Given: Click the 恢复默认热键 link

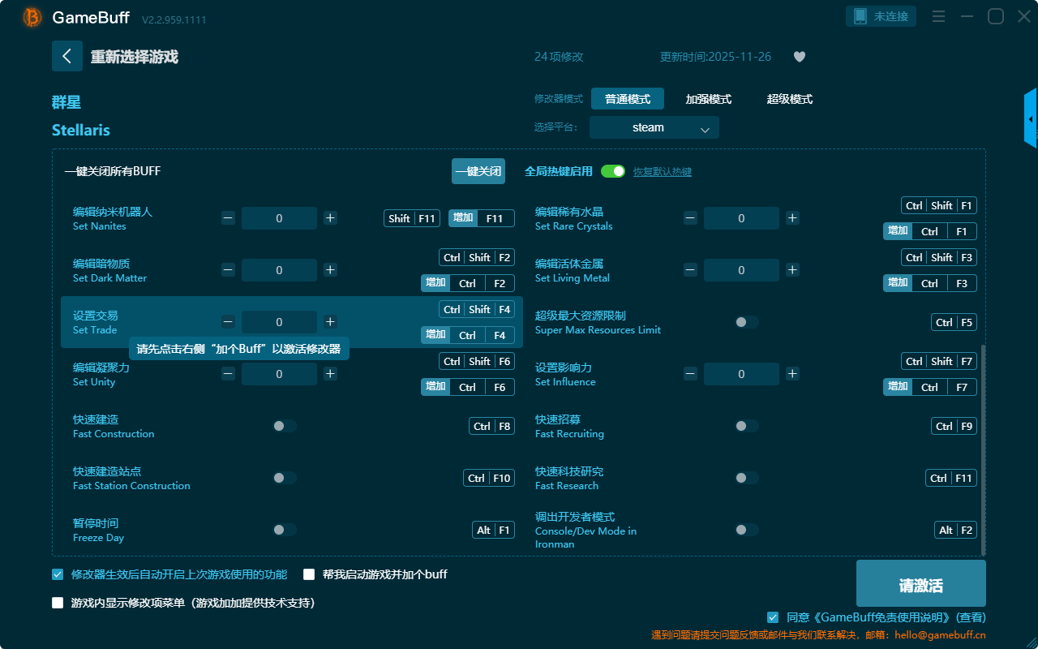Looking at the screenshot, I should [662, 172].
